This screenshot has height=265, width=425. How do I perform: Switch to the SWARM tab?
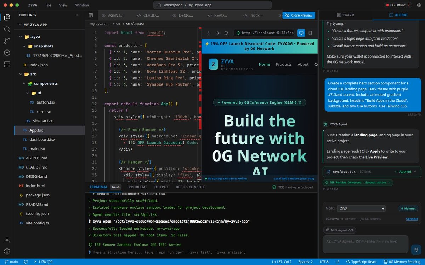click(345, 15)
